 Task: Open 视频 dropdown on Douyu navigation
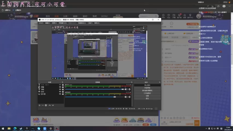tap(75, 16)
